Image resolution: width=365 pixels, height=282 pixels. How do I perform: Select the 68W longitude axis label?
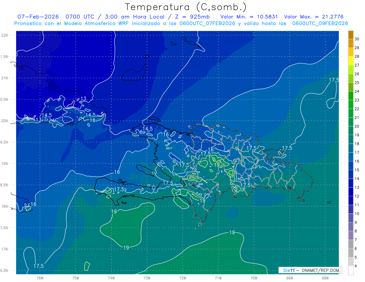(x=325, y=278)
